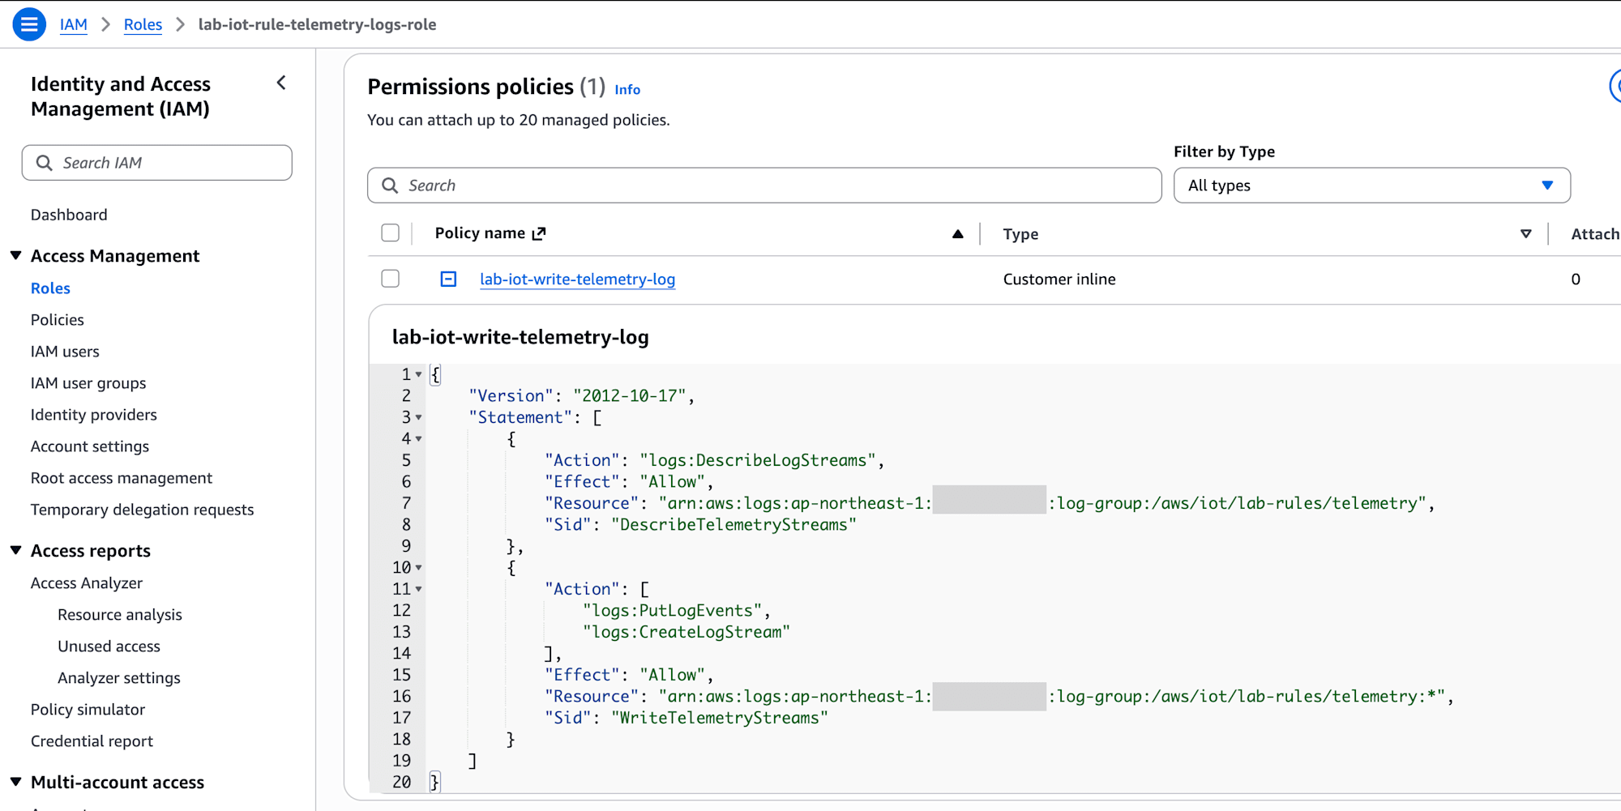
Task: Collapse the IAM sidebar with the chevron
Action: click(x=281, y=83)
